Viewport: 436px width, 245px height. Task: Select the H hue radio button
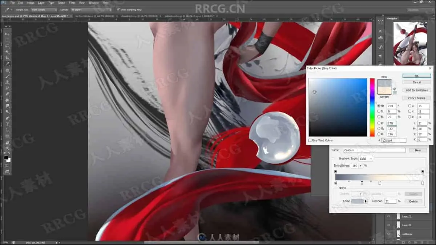point(379,106)
